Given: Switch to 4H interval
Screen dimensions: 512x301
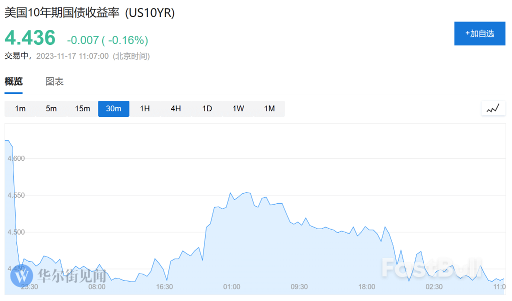Looking at the screenshot, I should tap(176, 109).
